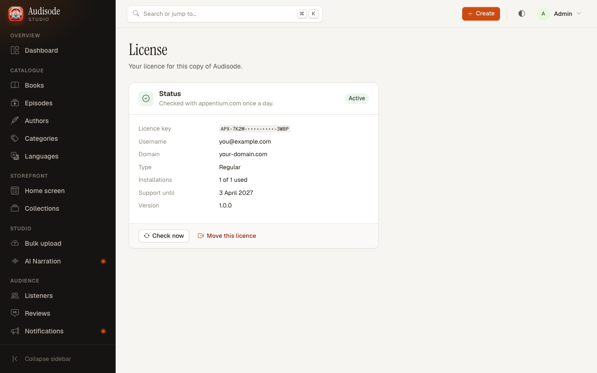Screen dimensions: 597x373
Task: Open the Reviews page
Action: pos(58,313)
